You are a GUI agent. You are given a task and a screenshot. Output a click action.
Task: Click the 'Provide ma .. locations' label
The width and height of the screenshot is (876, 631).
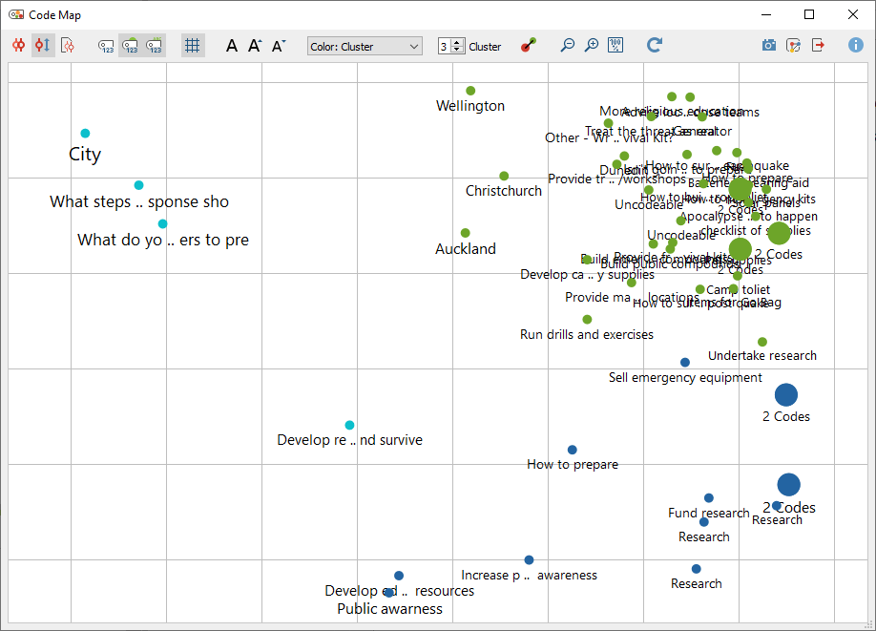pyautogui.click(x=632, y=297)
